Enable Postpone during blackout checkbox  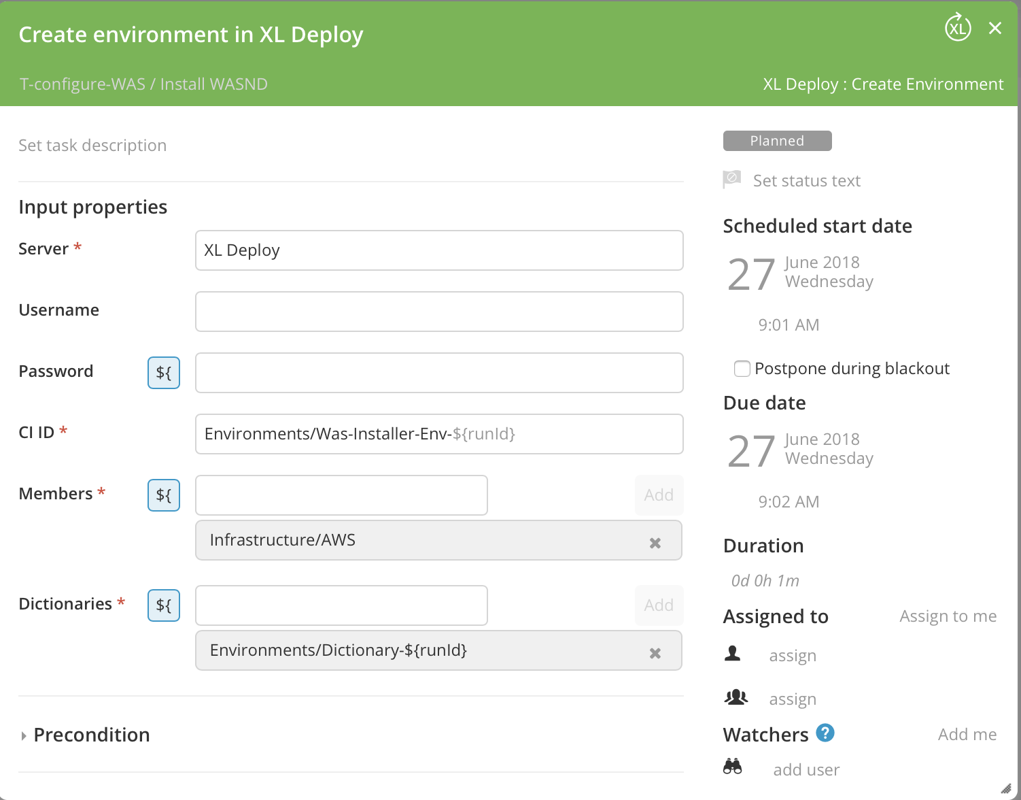coord(742,369)
